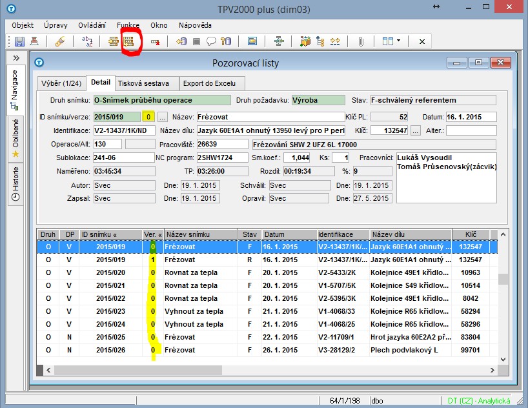Open the Ovládání menu
Viewport: 528px width, 408px height.
click(x=92, y=25)
